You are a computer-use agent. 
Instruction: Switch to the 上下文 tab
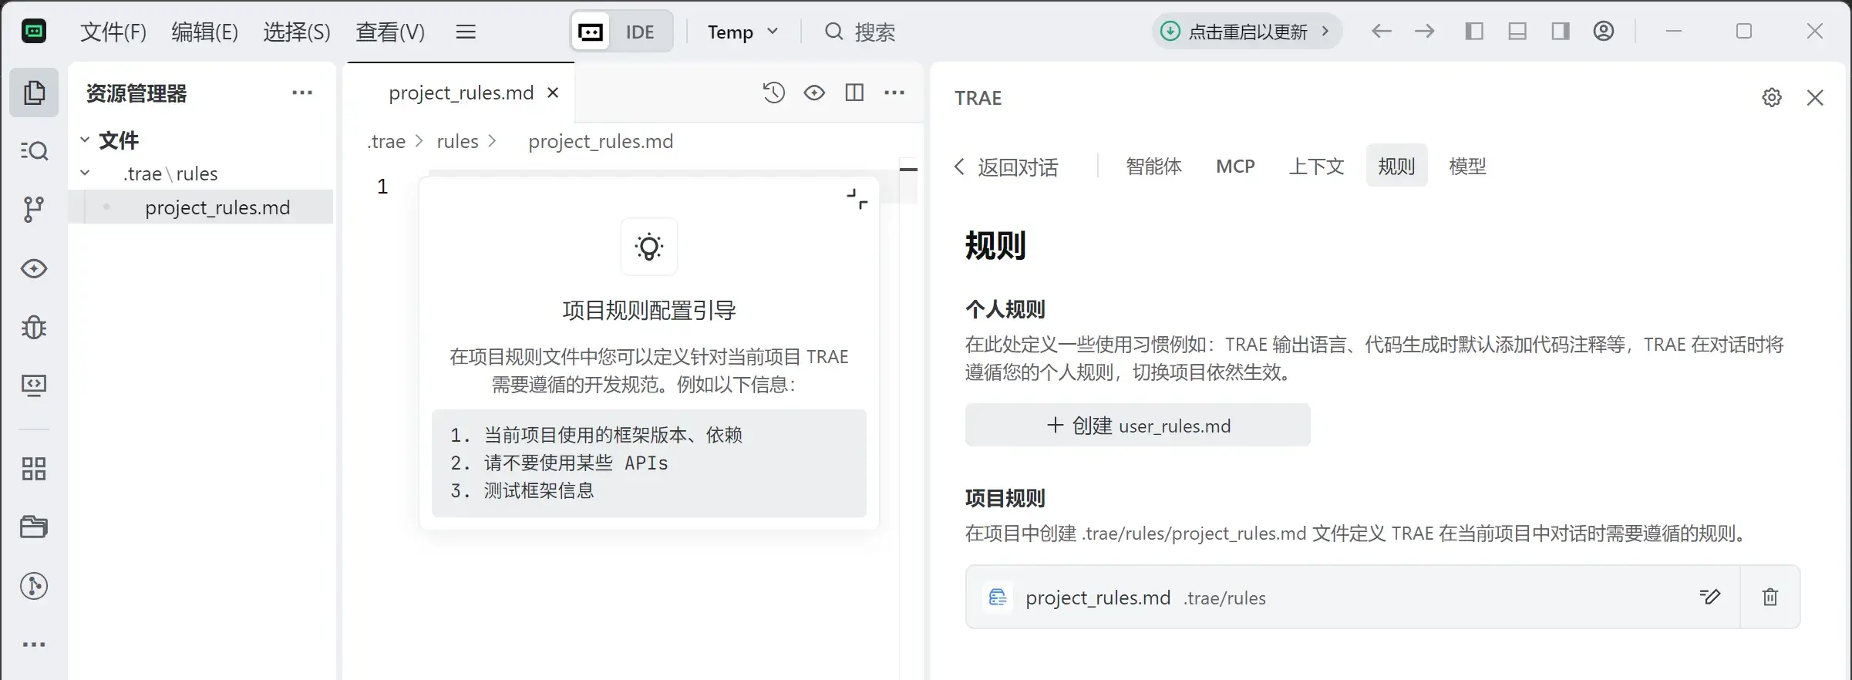click(x=1317, y=166)
